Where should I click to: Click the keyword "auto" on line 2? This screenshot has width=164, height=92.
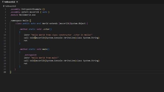pos(45,12)
